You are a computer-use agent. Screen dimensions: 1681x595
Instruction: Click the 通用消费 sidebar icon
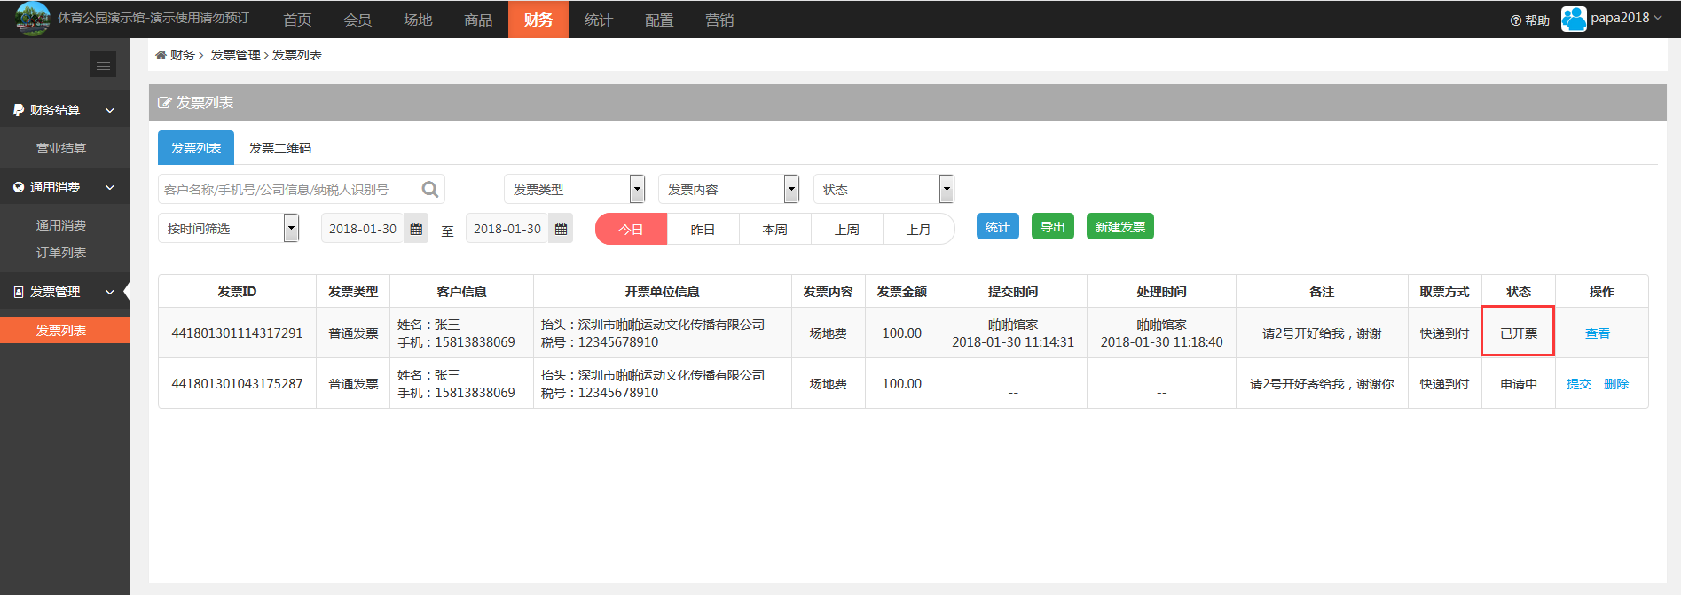click(x=19, y=187)
